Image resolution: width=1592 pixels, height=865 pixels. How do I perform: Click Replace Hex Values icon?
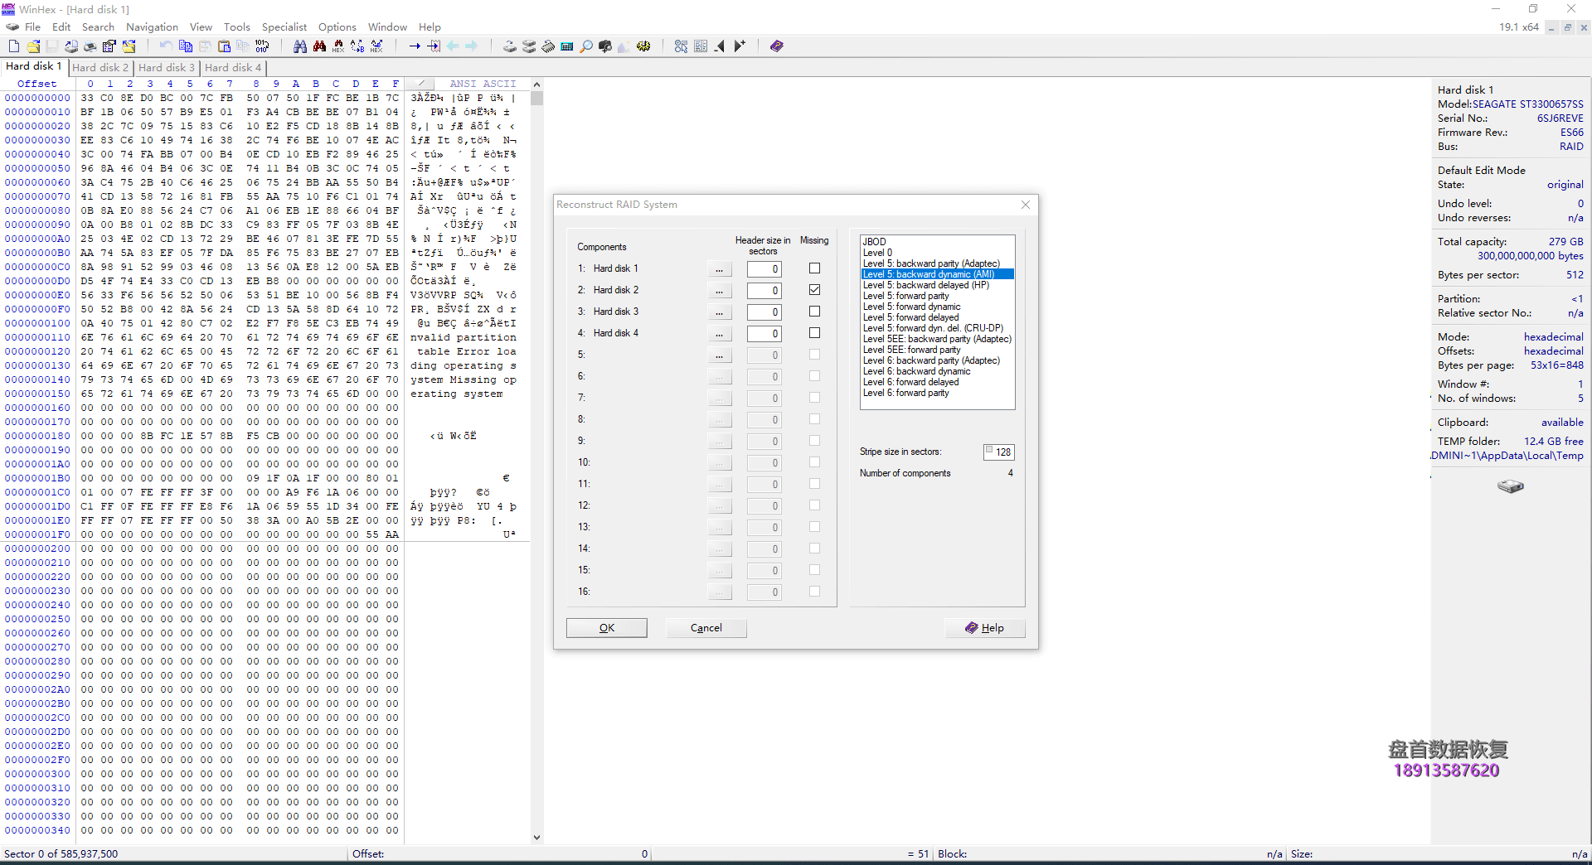tap(376, 46)
